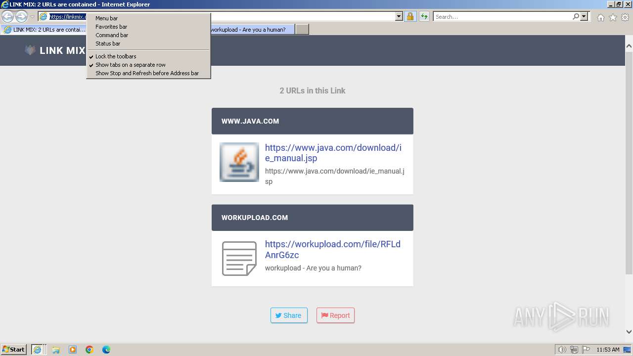The image size is (633, 356).
Task: Click the volume speaker tray icon
Action: tap(562, 350)
